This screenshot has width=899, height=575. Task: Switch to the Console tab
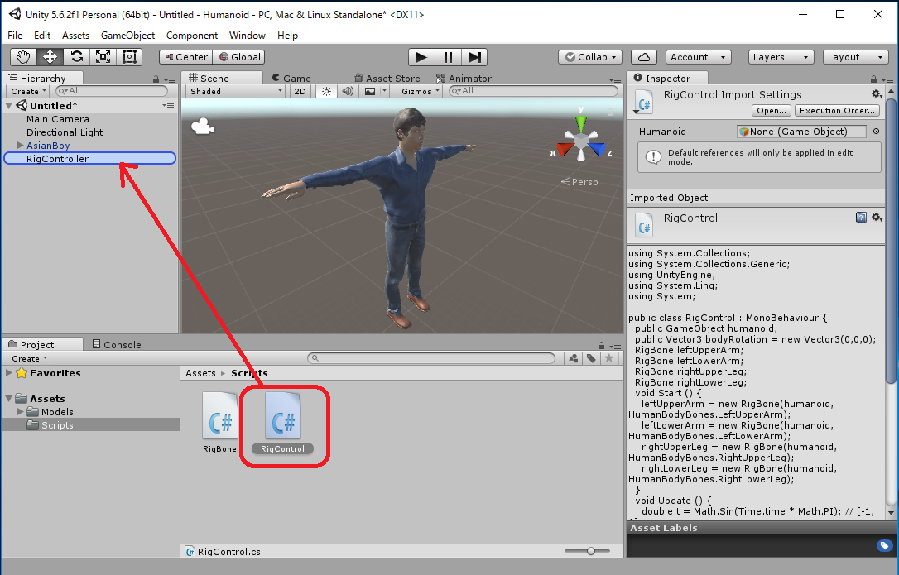[116, 344]
